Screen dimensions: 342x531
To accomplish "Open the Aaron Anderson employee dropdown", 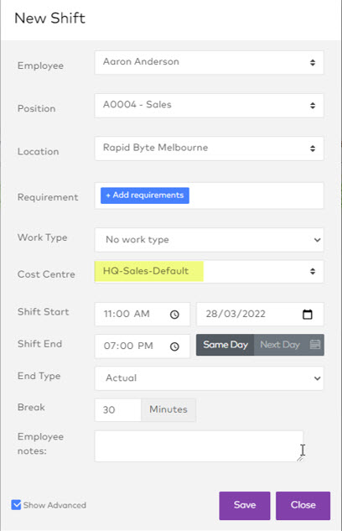I will (x=209, y=62).
